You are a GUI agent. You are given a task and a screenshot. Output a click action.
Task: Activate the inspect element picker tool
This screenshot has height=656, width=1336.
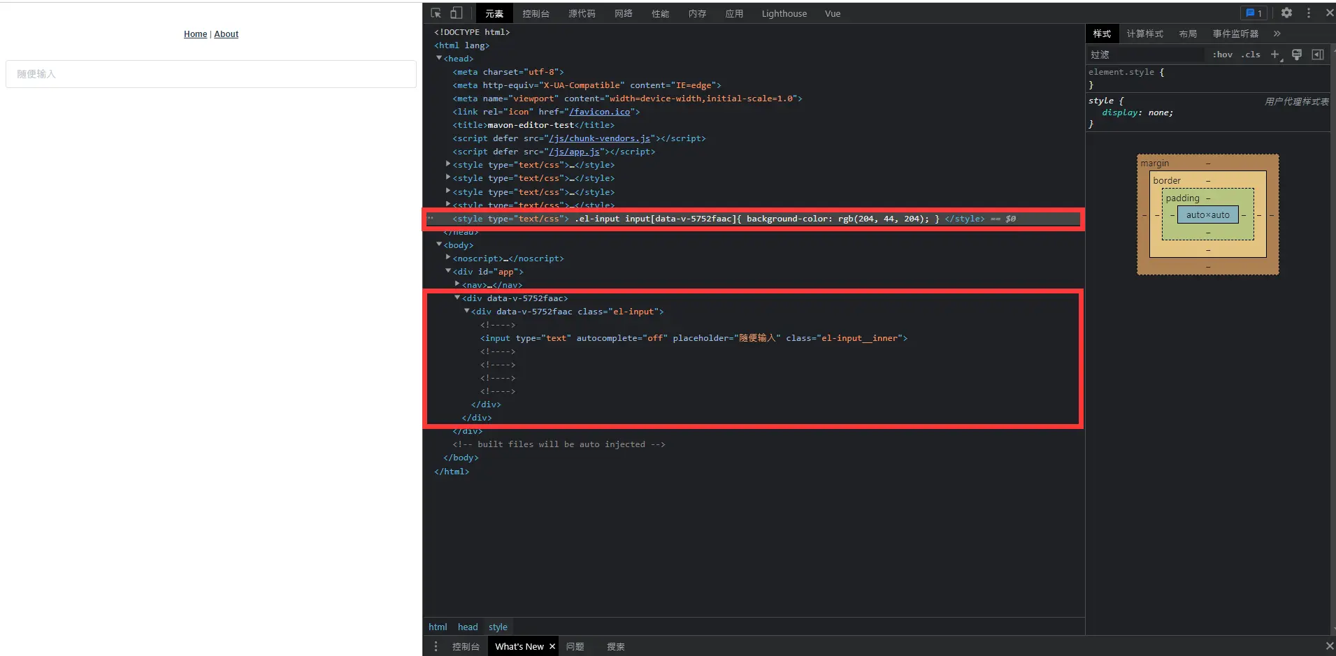(436, 13)
